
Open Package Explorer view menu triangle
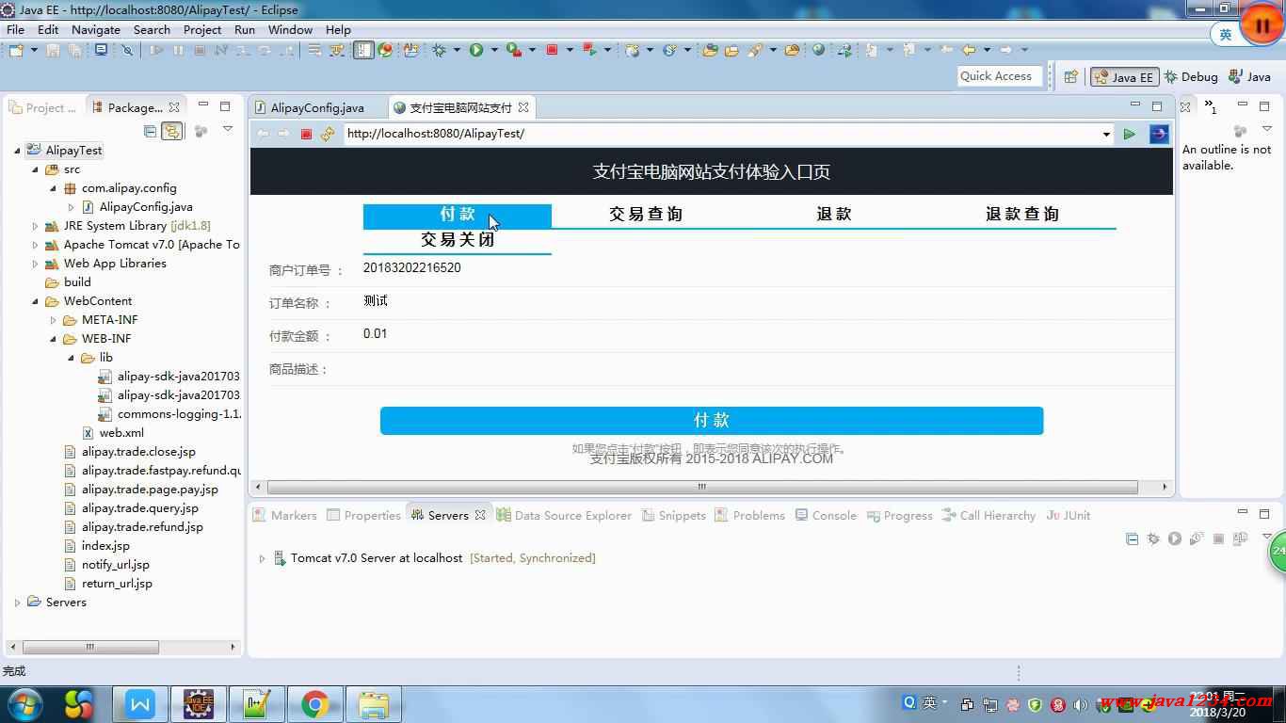pyautogui.click(x=227, y=130)
